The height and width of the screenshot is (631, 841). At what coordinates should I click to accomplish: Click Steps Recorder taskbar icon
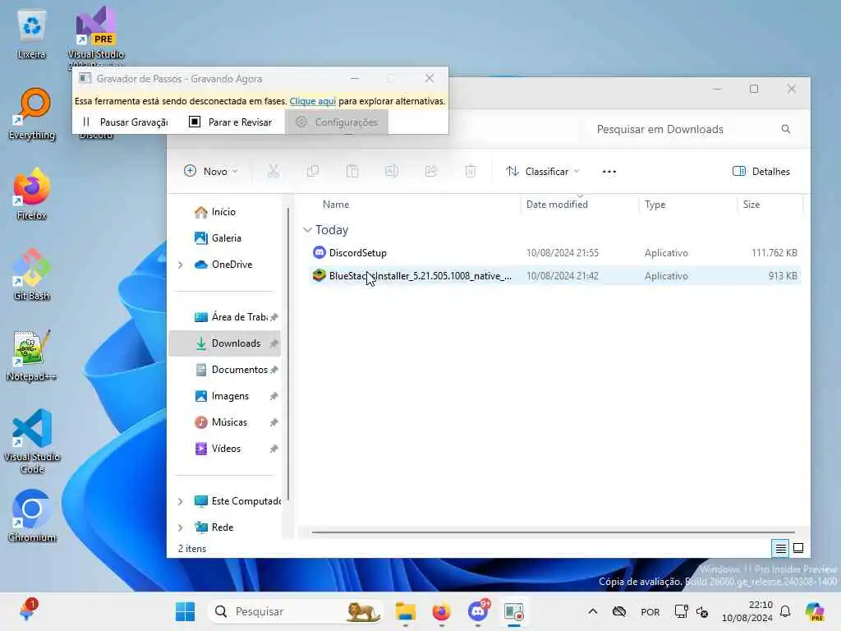point(514,611)
